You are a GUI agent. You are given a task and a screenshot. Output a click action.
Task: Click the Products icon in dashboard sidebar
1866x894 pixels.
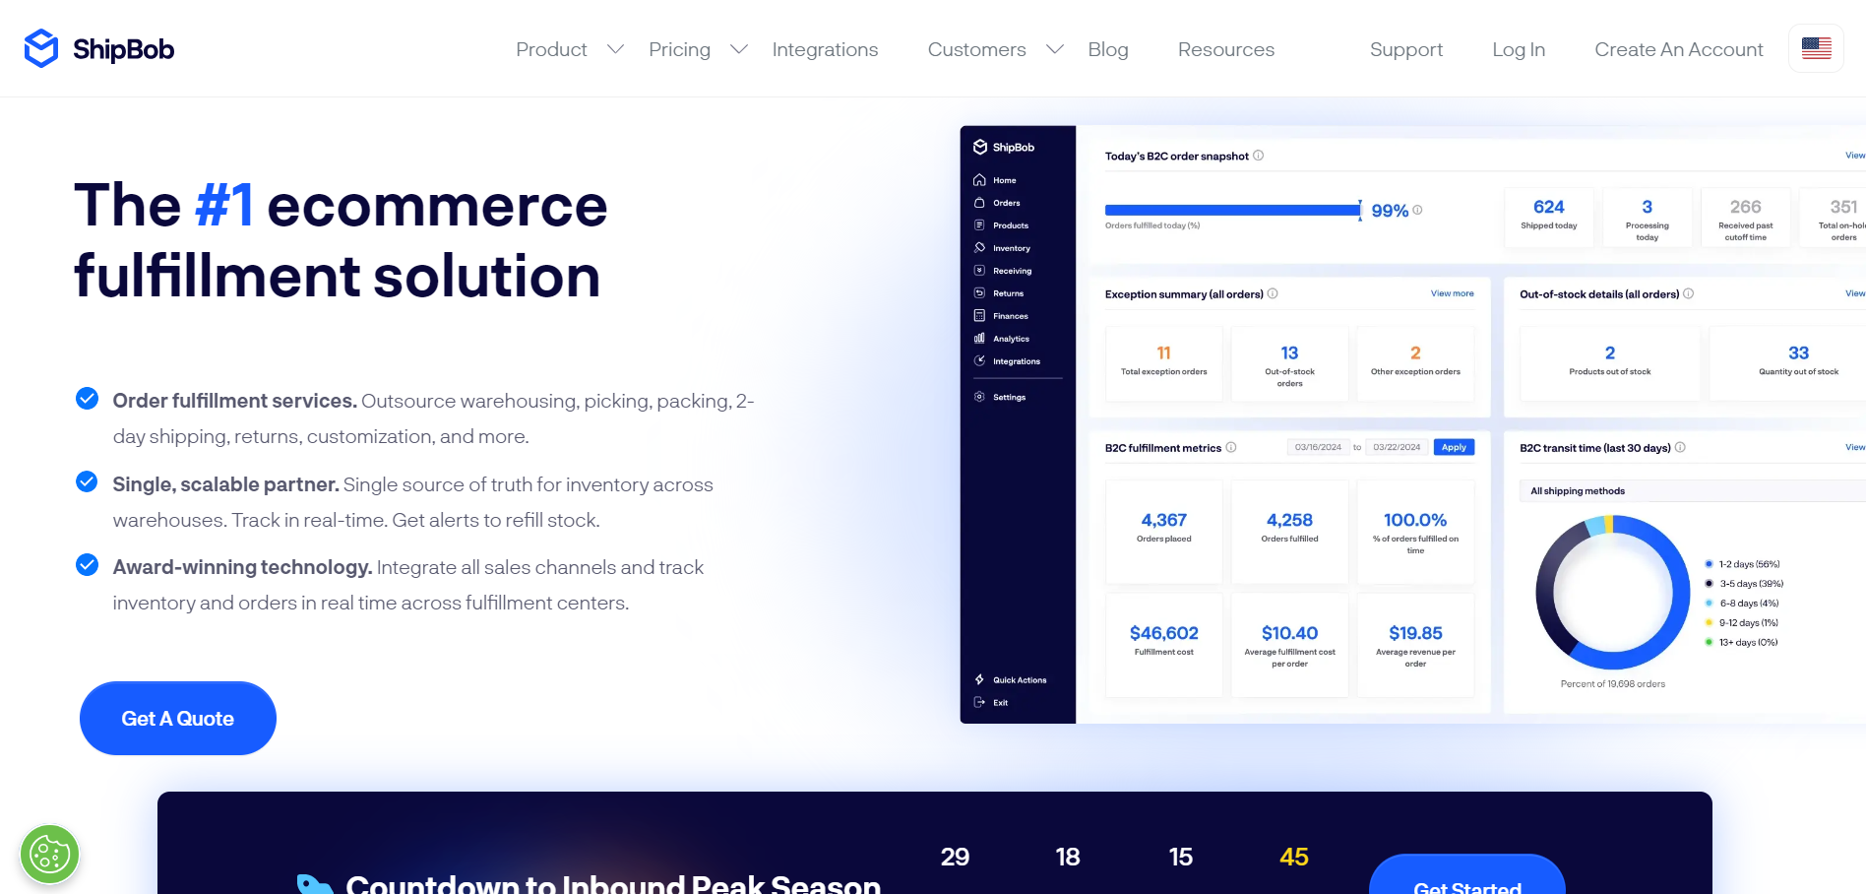tap(979, 225)
